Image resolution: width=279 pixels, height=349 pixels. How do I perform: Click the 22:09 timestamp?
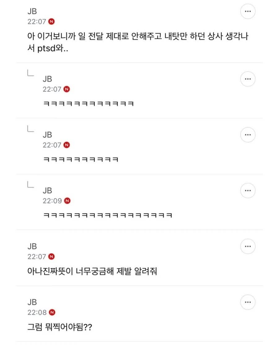(52, 201)
